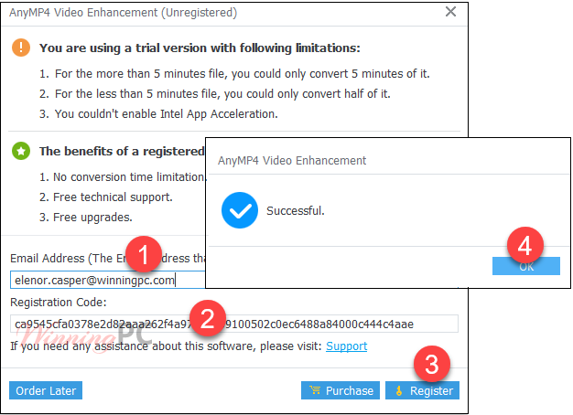
Task: Open the Support link
Action: pos(346,346)
